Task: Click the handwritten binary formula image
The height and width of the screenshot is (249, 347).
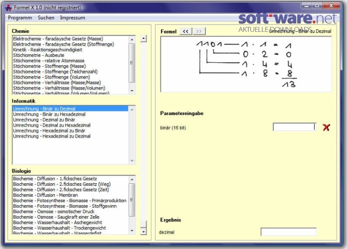Action: [246, 64]
